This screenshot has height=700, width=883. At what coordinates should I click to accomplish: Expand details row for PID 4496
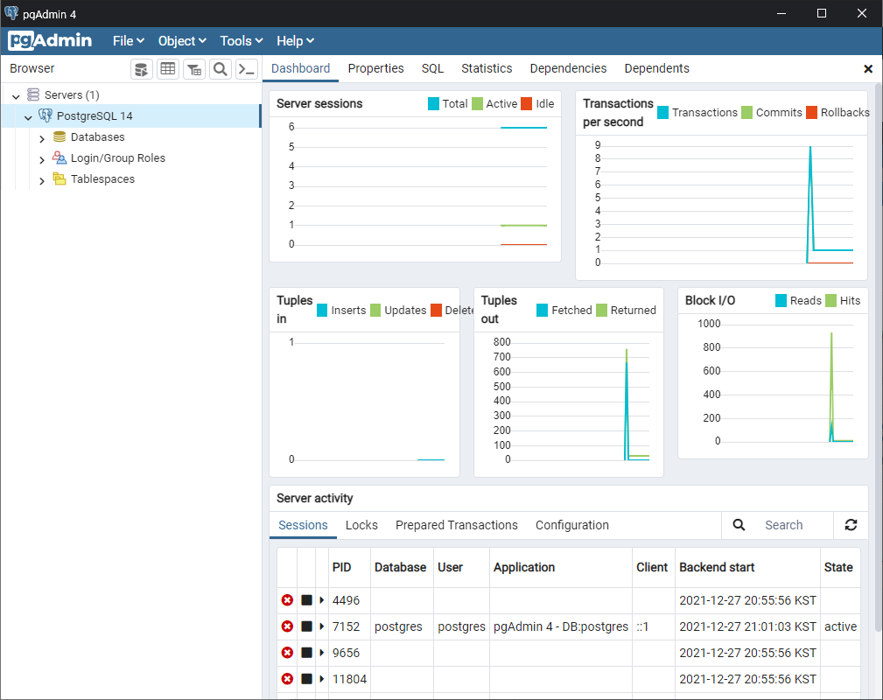click(x=322, y=600)
